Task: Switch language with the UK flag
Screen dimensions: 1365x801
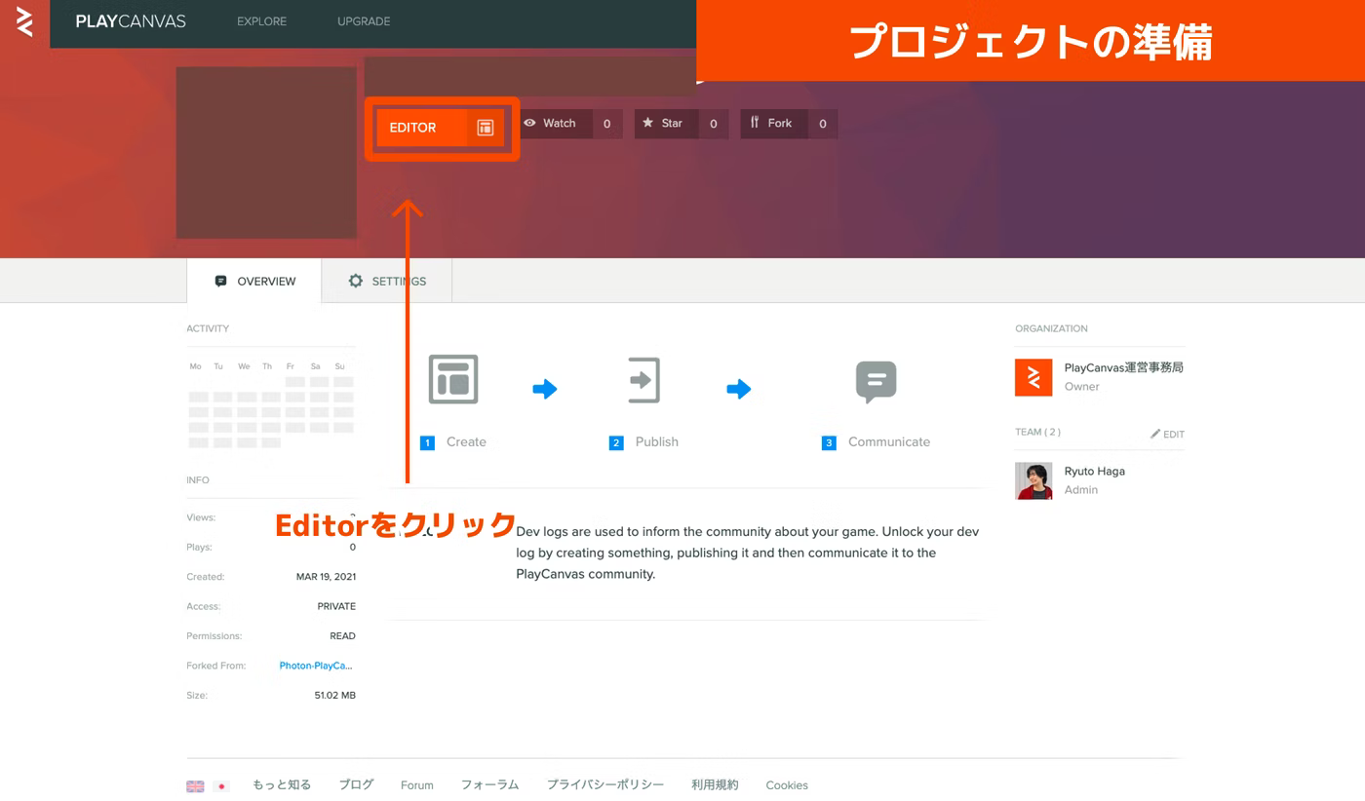Action: (195, 786)
